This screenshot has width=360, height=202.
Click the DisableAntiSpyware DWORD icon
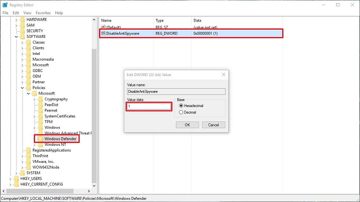coord(103,33)
